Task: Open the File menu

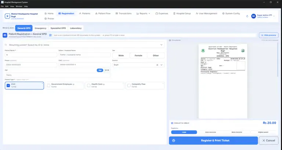Action: point(2,6)
